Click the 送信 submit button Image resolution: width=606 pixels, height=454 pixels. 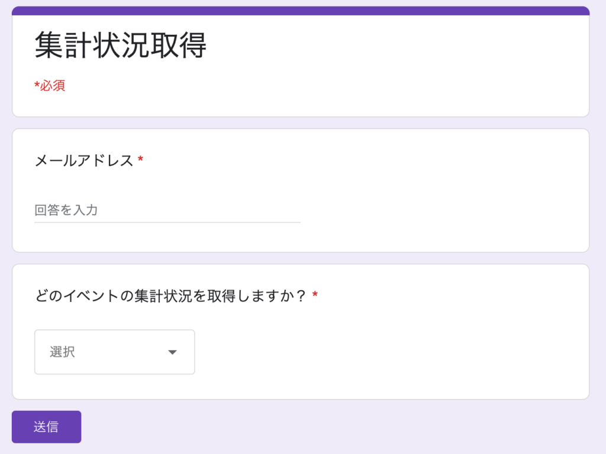click(46, 427)
